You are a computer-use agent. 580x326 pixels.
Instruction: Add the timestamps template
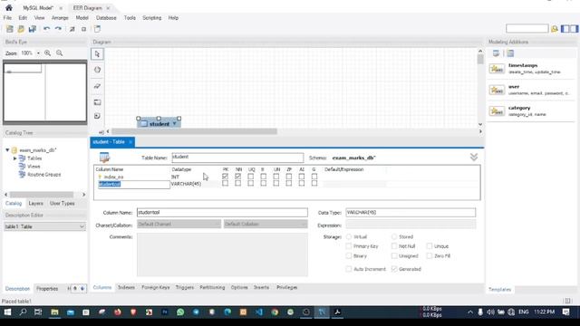tap(530, 69)
